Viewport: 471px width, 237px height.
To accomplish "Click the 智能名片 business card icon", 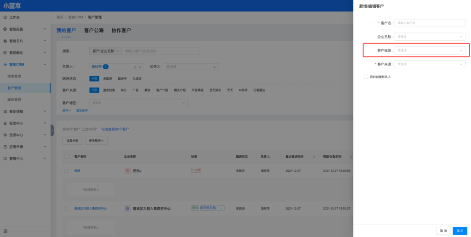I will pyautogui.click(x=5, y=41).
